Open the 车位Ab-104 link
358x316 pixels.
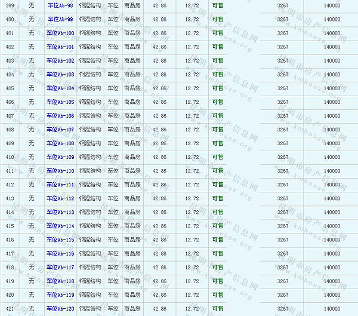point(60,88)
